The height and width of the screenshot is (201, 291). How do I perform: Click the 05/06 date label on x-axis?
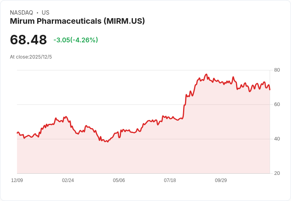pos(119,180)
